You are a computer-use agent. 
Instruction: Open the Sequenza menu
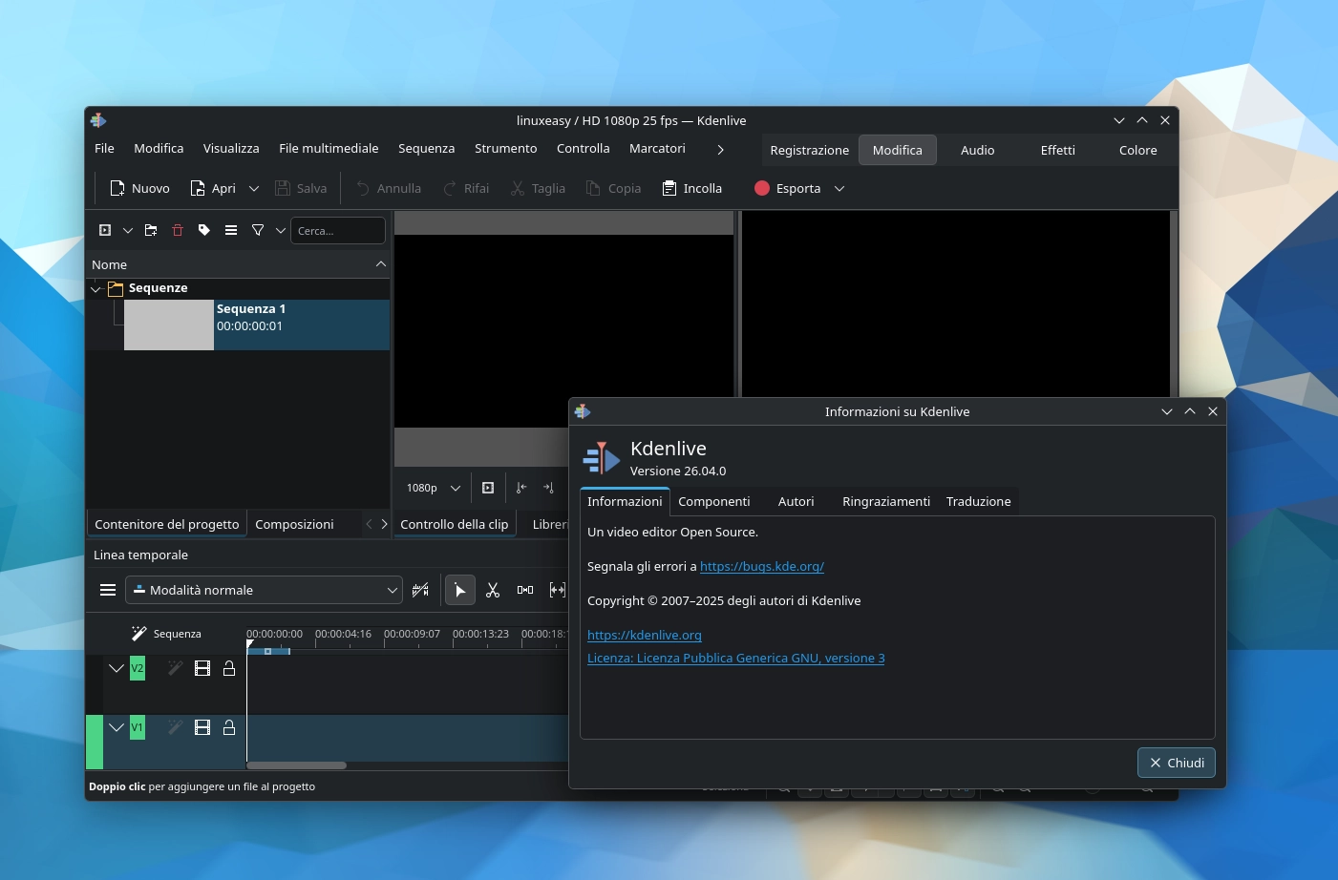[426, 148]
